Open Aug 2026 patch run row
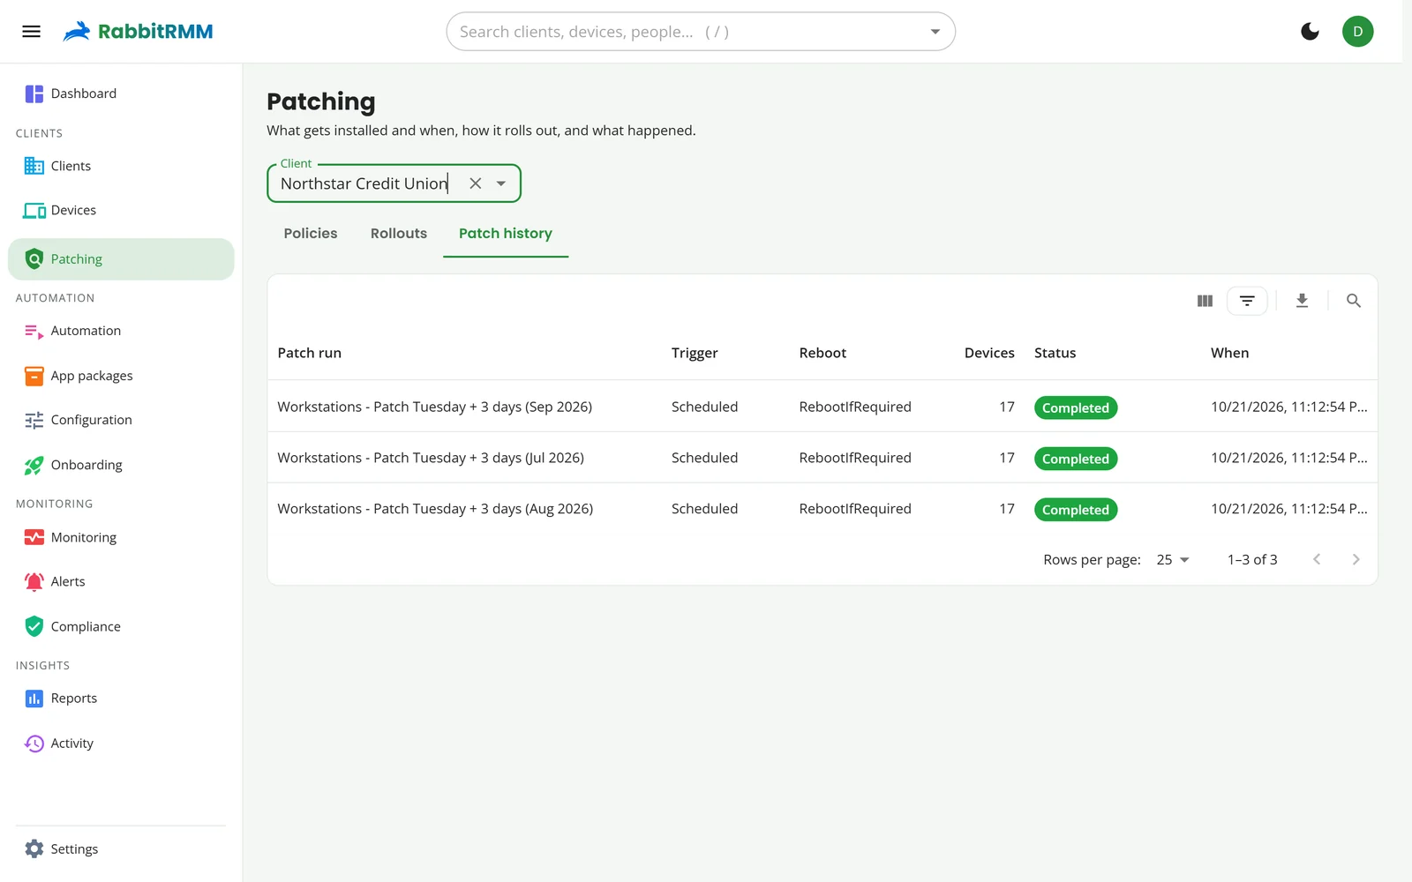 (822, 509)
